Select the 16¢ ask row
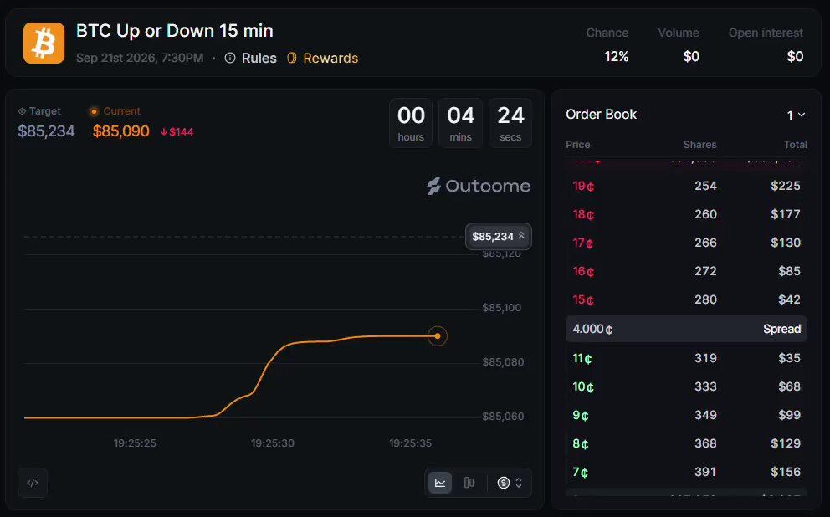This screenshot has width=830, height=517. pos(686,271)
